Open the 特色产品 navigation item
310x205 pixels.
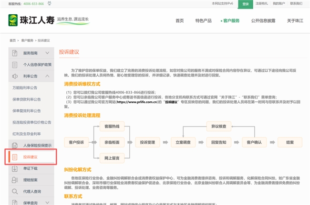pyautogui.click(x=204, y=21)
